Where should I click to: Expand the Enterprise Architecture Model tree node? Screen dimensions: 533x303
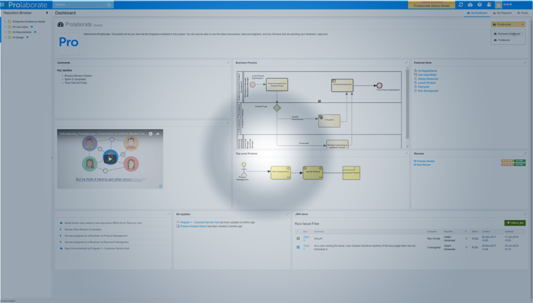pyautogui.click(x=5, y=21)
